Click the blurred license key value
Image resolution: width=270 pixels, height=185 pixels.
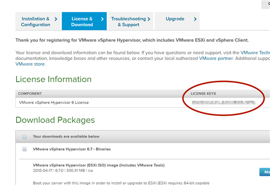(x=224, y=103)
